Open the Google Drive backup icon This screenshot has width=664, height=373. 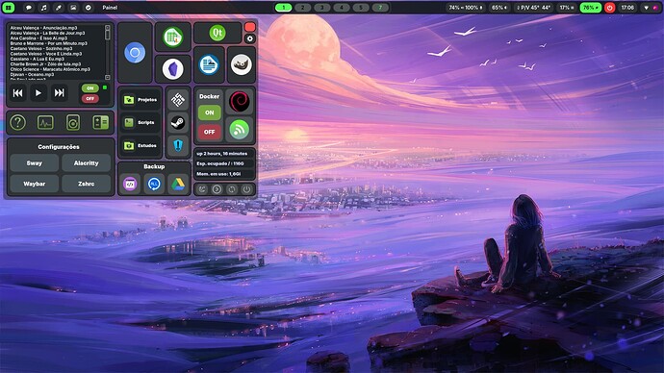point(178,184)
